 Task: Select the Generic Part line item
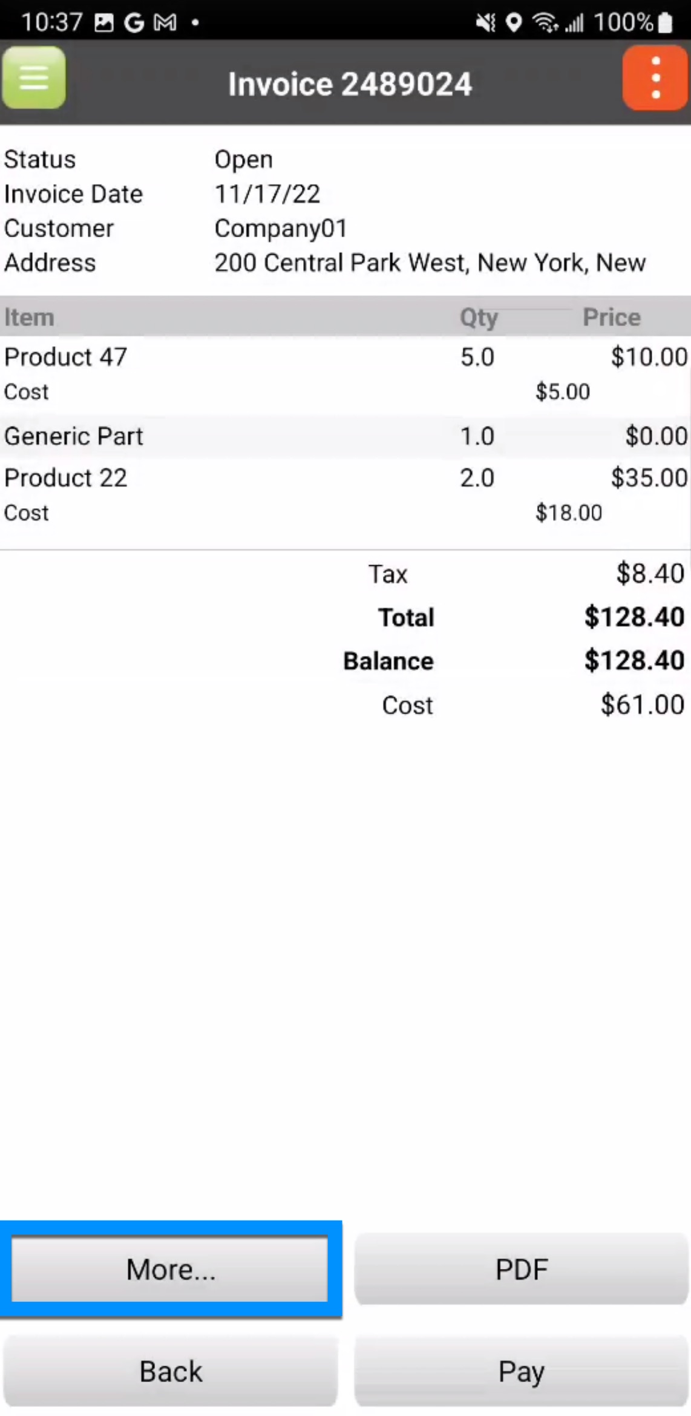pyautogui.click(x=73, y=436)
